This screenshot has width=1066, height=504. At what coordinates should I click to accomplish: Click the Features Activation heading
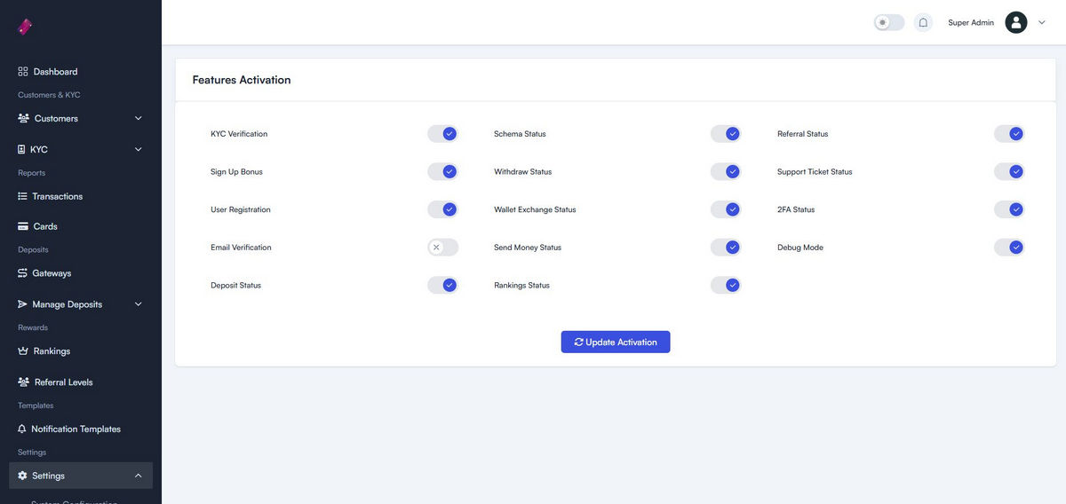242,80
